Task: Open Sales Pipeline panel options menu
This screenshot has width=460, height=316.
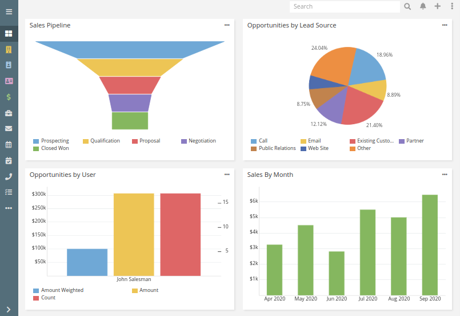Action: click(227, 25)
